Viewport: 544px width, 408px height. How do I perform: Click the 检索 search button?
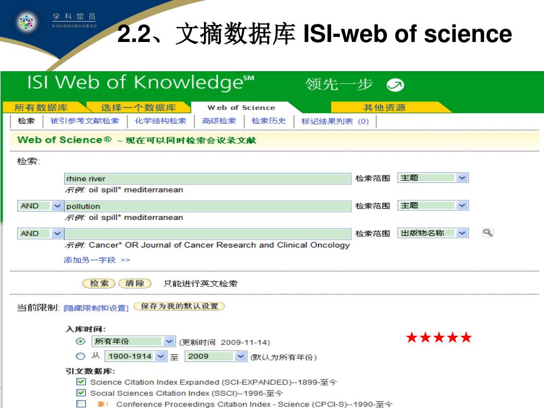(99, 283)
